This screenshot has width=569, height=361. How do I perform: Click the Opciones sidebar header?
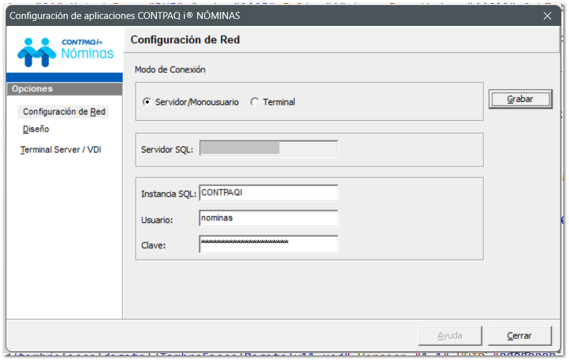64,89
